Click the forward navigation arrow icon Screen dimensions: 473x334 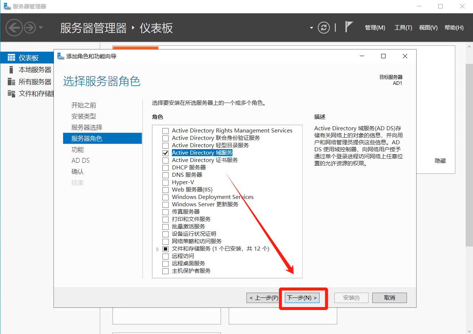[x=30, y=28]
